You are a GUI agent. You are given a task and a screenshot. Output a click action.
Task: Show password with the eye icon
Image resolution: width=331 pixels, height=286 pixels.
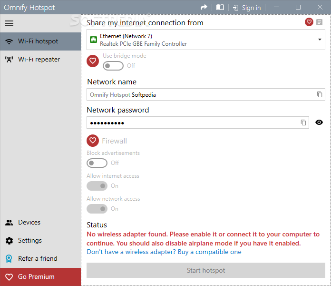319,123
